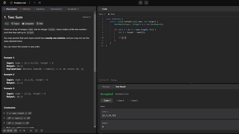Open the LeetCode home logo
The image size is (239, 134).
click(x=5, y=3)
